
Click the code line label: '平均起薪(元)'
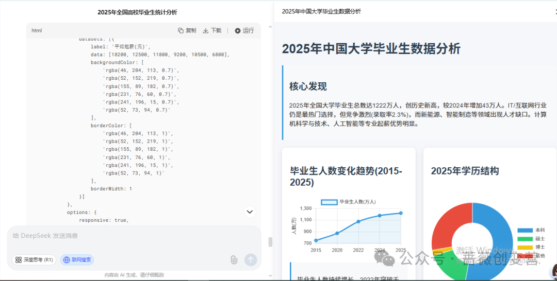tap(121, 47)
